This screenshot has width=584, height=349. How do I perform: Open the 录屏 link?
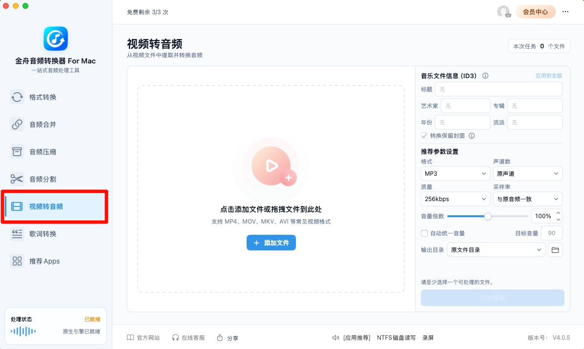click(x=428, y=337)
